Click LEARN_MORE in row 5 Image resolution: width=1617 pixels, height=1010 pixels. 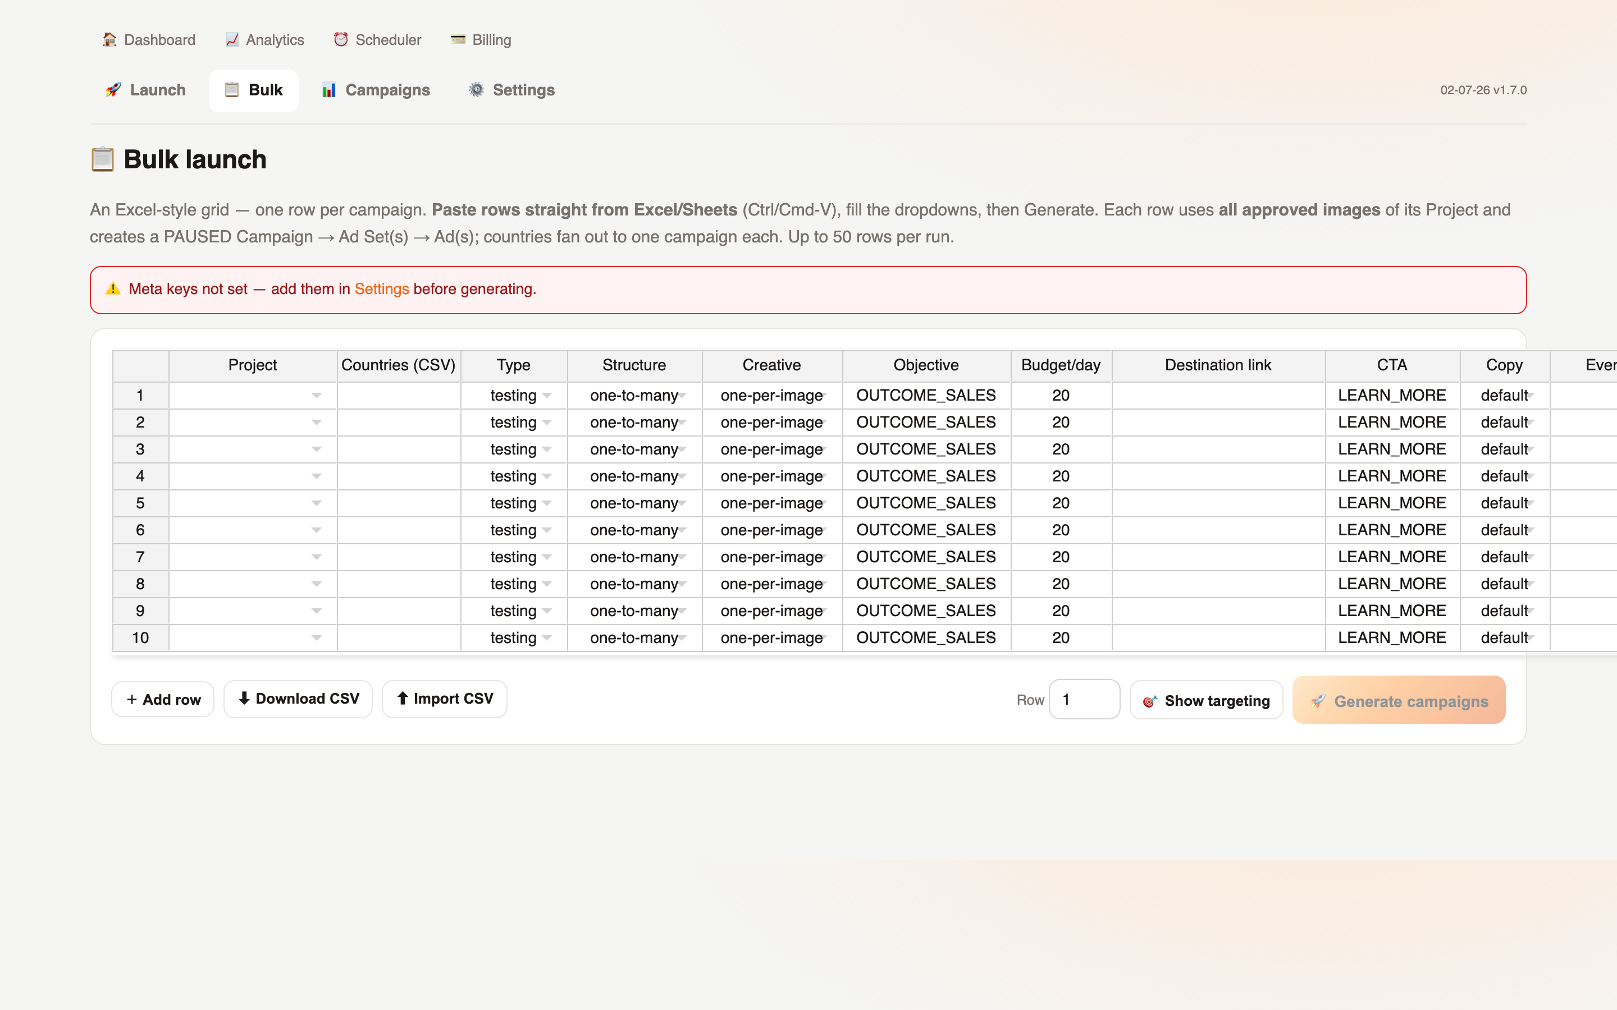(1392, 503)
